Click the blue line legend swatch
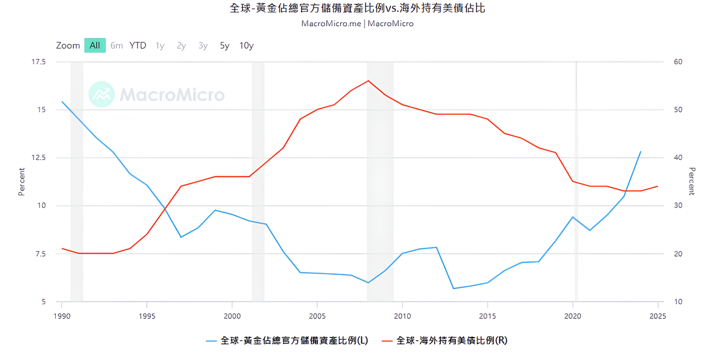 click(212, 340)
